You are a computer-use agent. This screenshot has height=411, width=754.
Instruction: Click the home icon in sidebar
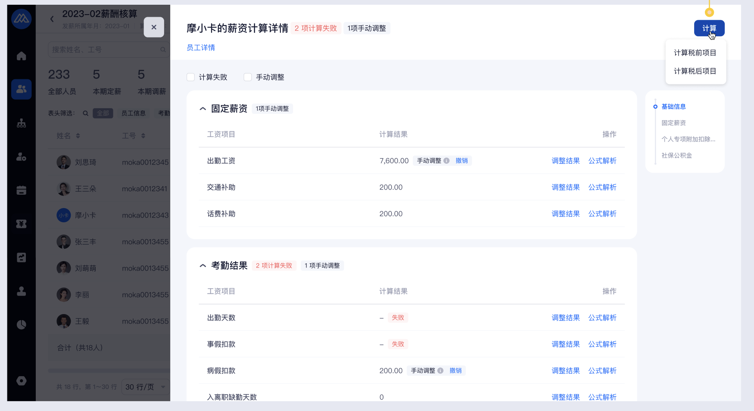coord(21,56)
